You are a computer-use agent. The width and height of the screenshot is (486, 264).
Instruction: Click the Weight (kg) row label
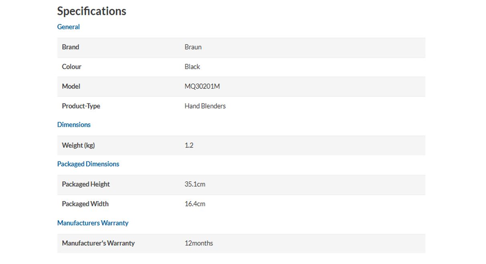(x=79, y=145)
